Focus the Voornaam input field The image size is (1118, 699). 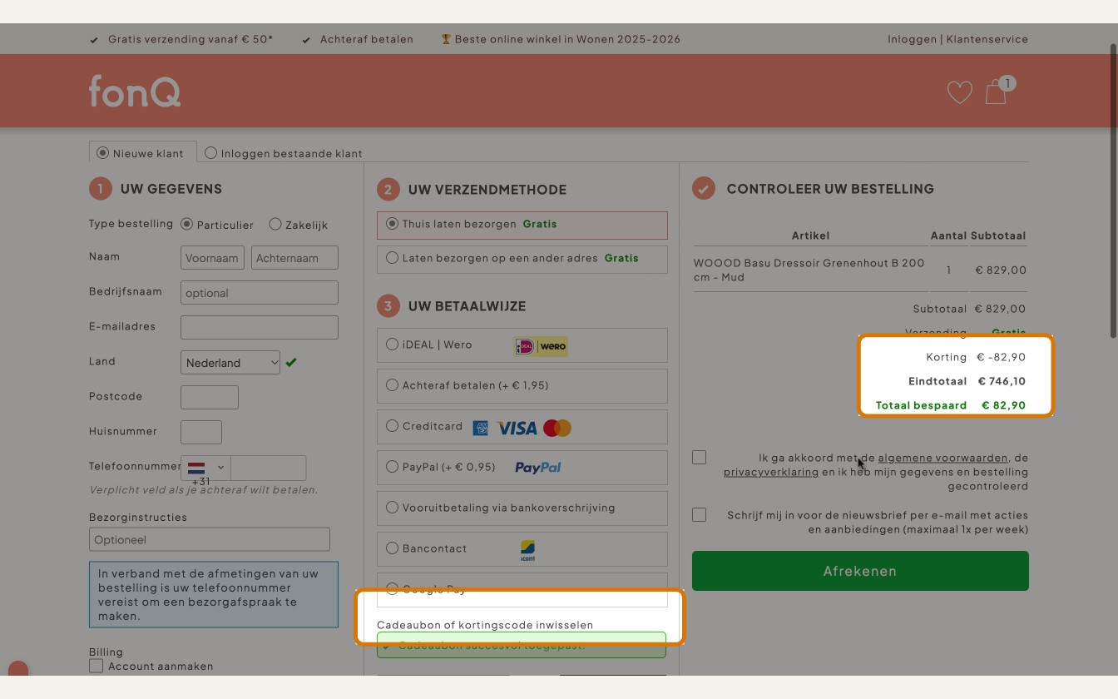[212, 258]
